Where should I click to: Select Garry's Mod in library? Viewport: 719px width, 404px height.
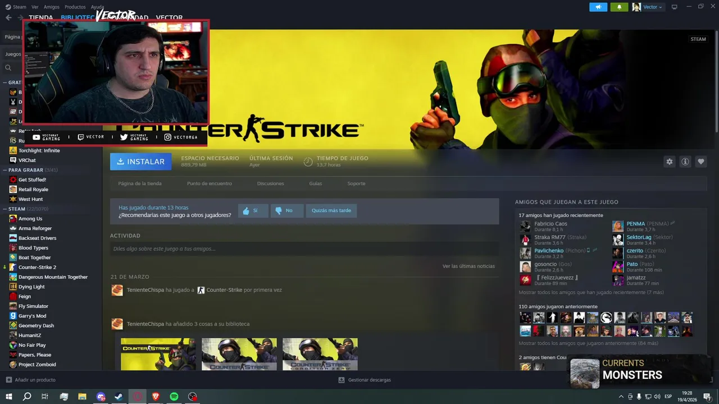(x=32, y=316)
